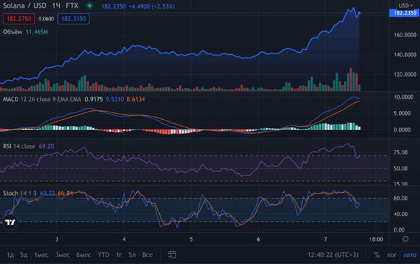Click the 1Ч interval label
420x264 pixels.
(56, 5)
